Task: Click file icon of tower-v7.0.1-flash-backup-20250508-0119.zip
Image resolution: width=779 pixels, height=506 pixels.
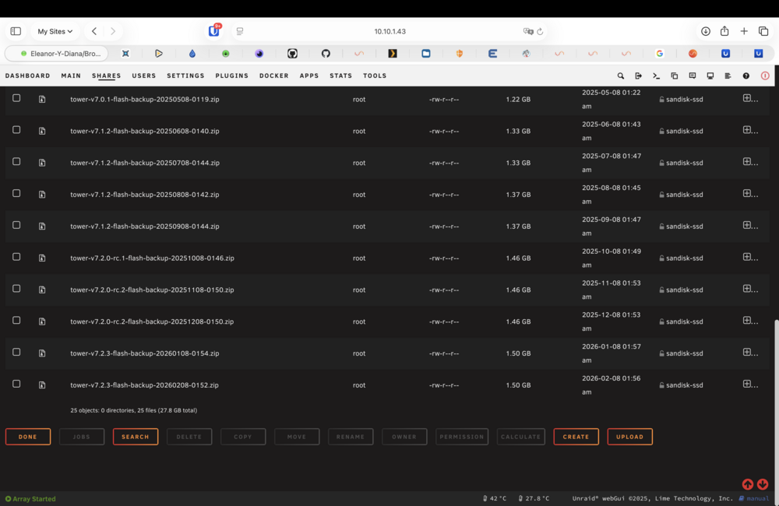Action: coord(42,100)
